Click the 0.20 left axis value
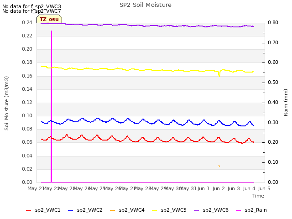The width and height of the screenshot is (292, 219). tap(27, 49)
